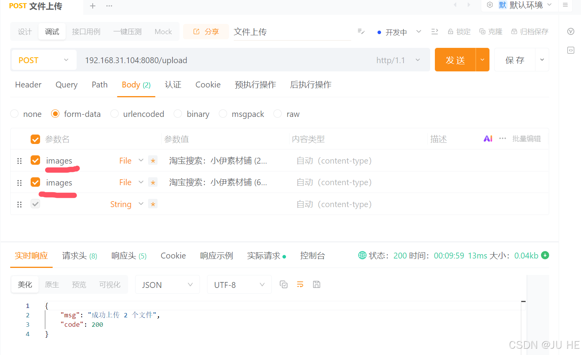581x355 pixels.
Task: Open the http/1.1 protocol dropdown
Action: coord(398,60)
